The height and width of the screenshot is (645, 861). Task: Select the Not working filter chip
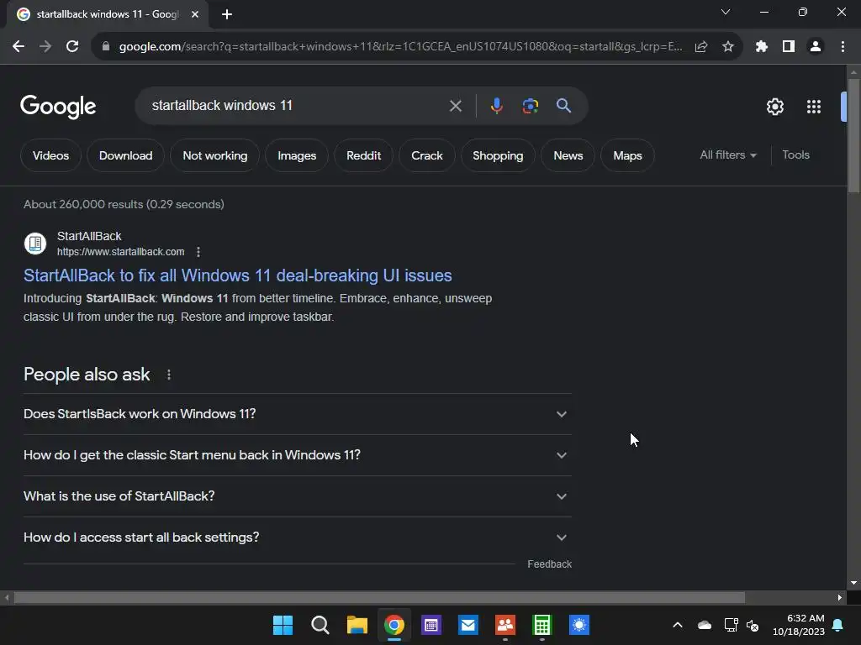[214, 155]
